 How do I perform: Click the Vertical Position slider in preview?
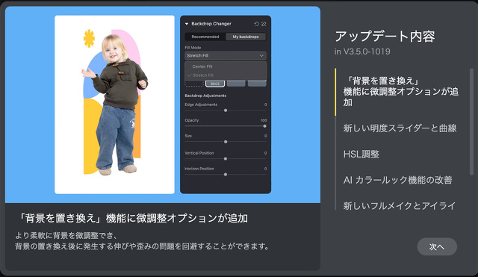point(226,159)
